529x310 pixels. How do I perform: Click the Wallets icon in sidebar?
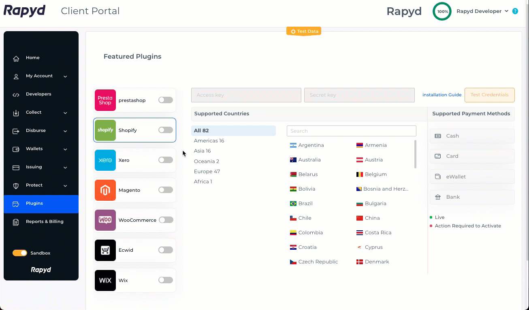(16, 149)
